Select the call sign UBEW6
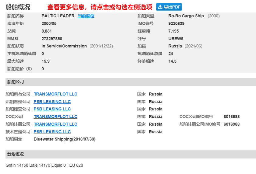 [176, 39]
